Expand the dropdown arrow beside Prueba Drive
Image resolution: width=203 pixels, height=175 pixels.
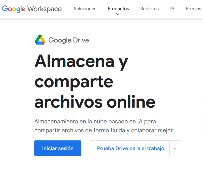pyautogui.click(x=175, y=148)
